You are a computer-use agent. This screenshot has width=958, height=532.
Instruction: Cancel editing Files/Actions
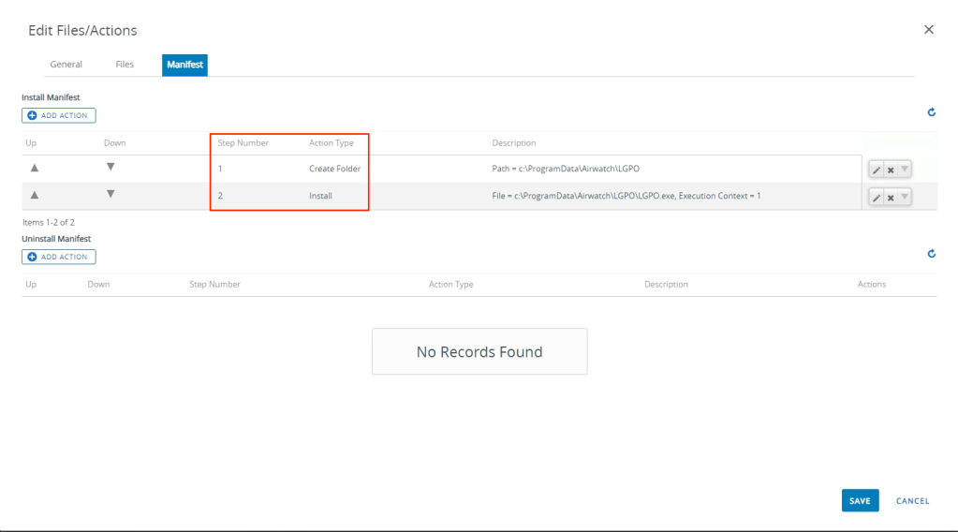[912, 501]
